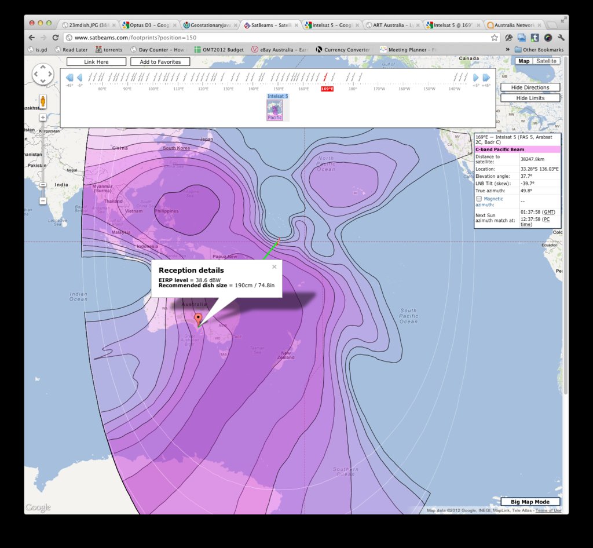Switch to the Optus D3 Google tab
Image resolution: width=593 pixels, height=548 pixels.
(x=149, y=25)
